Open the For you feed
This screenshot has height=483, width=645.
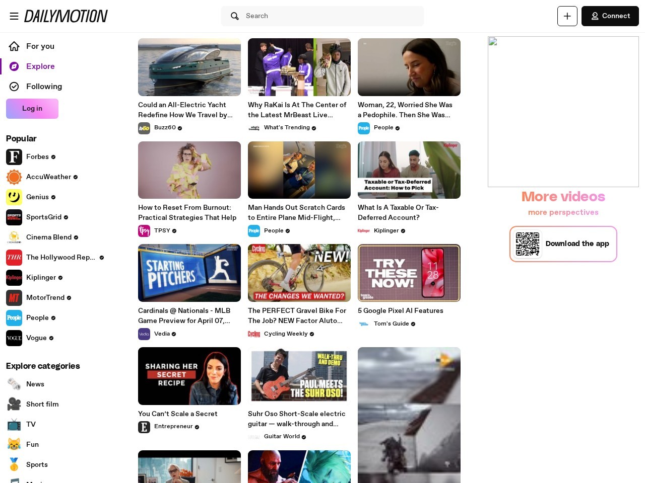click(40, 46)
